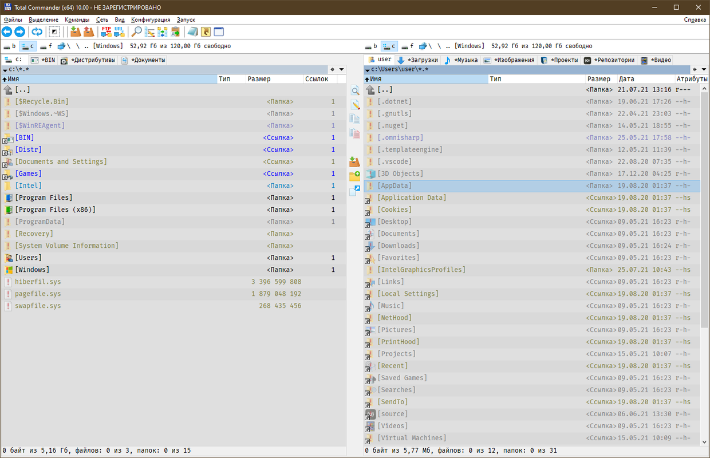Go back with the blue left arrow
This screenshot has height=458, width=710.
[7, 32]
